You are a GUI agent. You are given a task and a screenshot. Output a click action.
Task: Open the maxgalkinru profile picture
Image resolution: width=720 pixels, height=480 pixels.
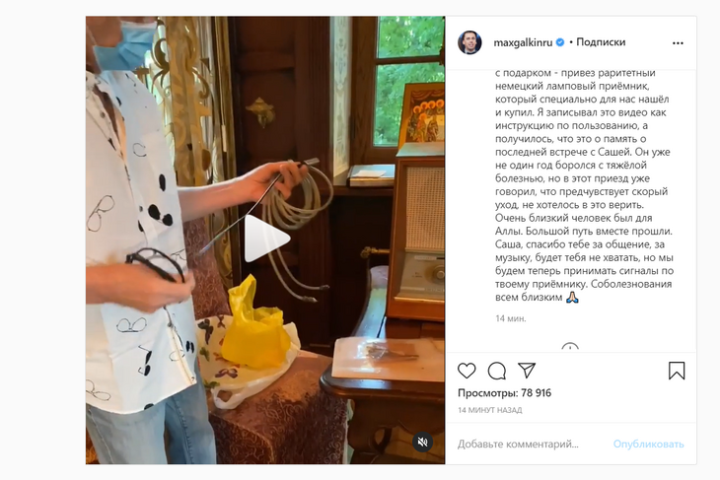(x=469, y=42)
